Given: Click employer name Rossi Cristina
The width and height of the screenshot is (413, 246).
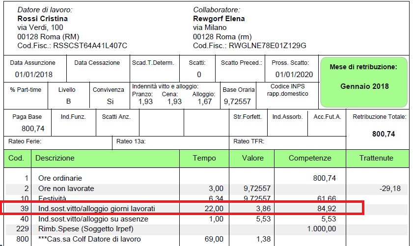Looking at the screenshot, I should click(x=42, y=19).
